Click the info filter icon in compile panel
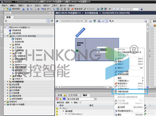 (x=64, y=99)
